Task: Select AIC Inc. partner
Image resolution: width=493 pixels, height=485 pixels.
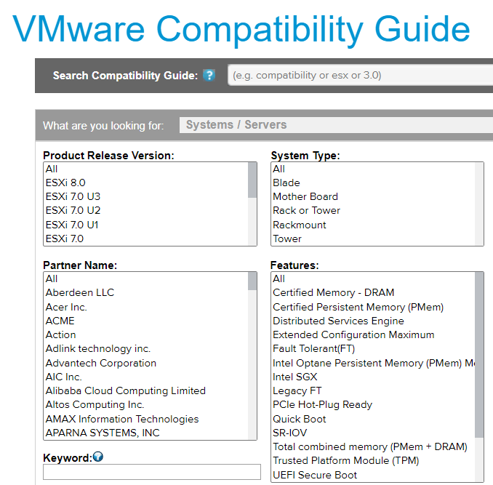Action: click(145, 377)
